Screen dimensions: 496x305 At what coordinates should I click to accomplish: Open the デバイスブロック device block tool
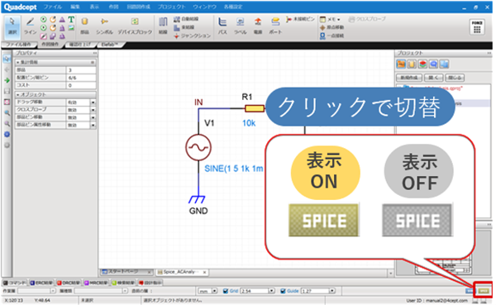(x=135, y=26)
